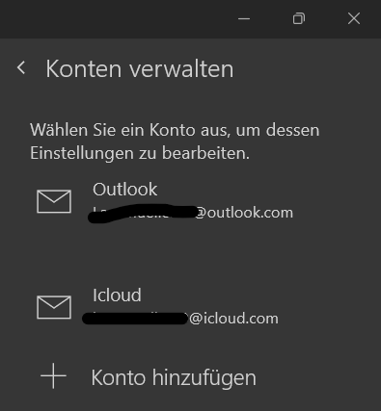Click the blacked-out Icloud username
Viewport: 381px width, 411px height.
point(135,319)
